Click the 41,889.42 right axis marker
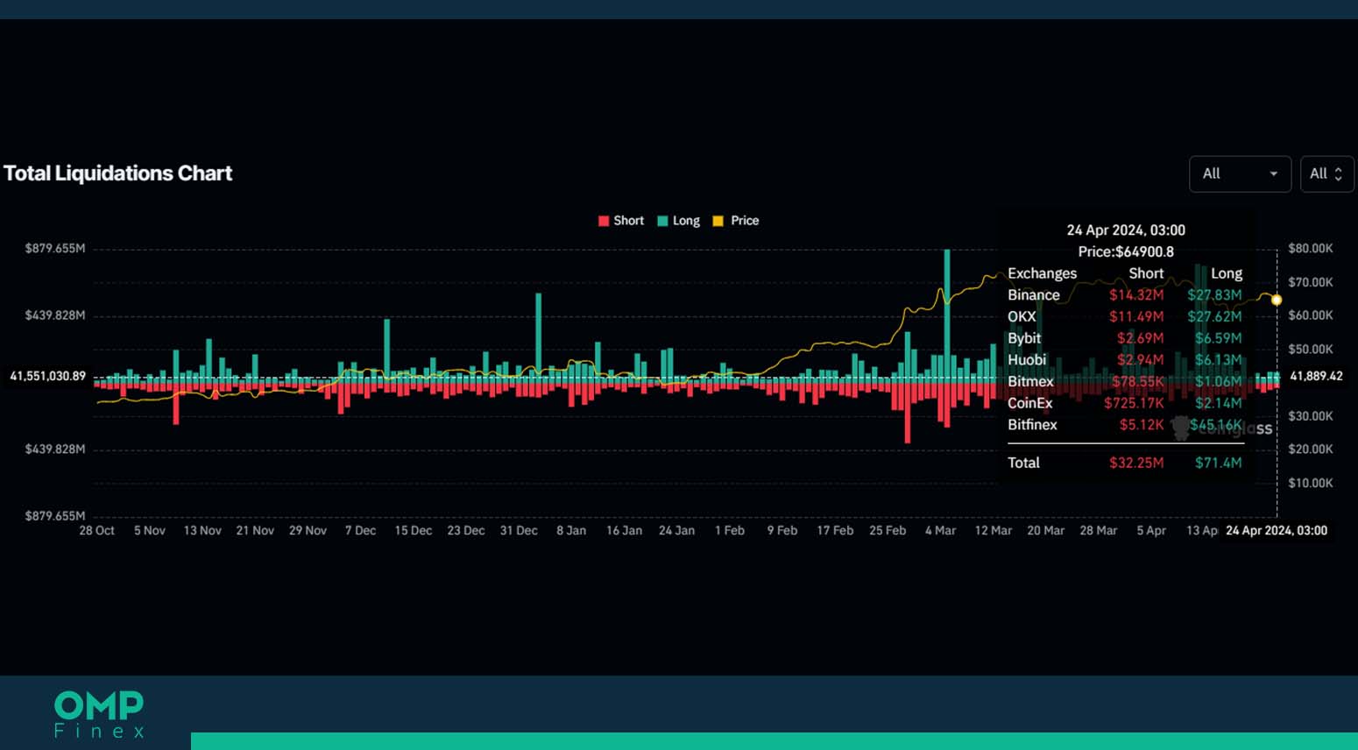The image size is (1358, 750). [1316, 376]
